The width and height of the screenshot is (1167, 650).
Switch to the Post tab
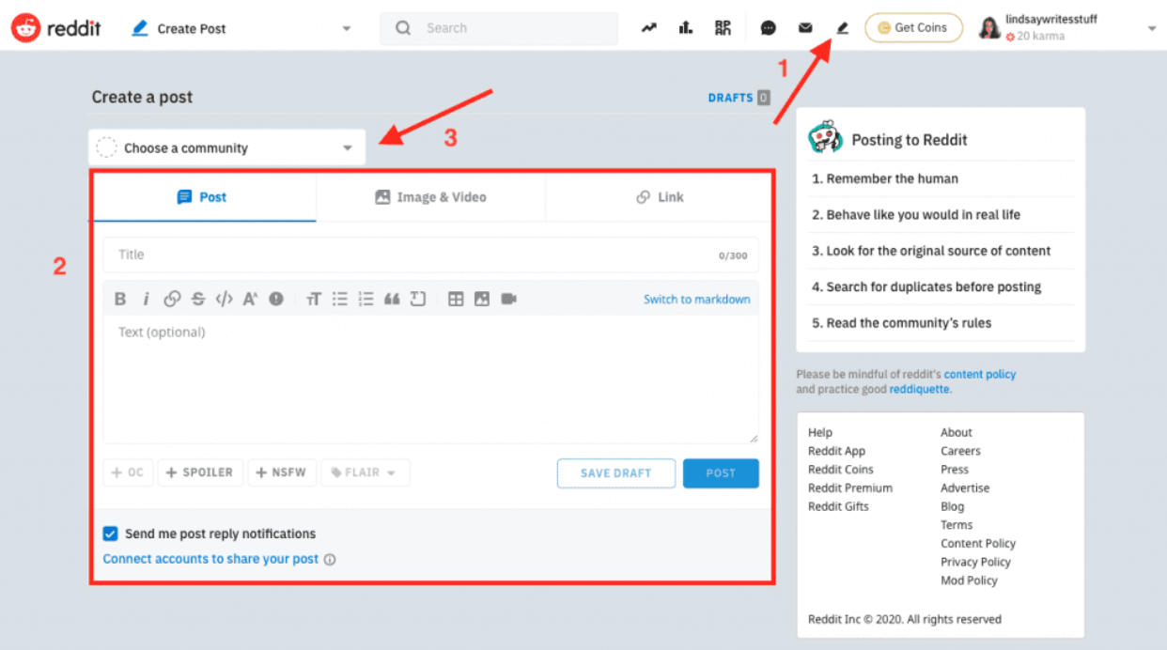[x=203, y=197]
